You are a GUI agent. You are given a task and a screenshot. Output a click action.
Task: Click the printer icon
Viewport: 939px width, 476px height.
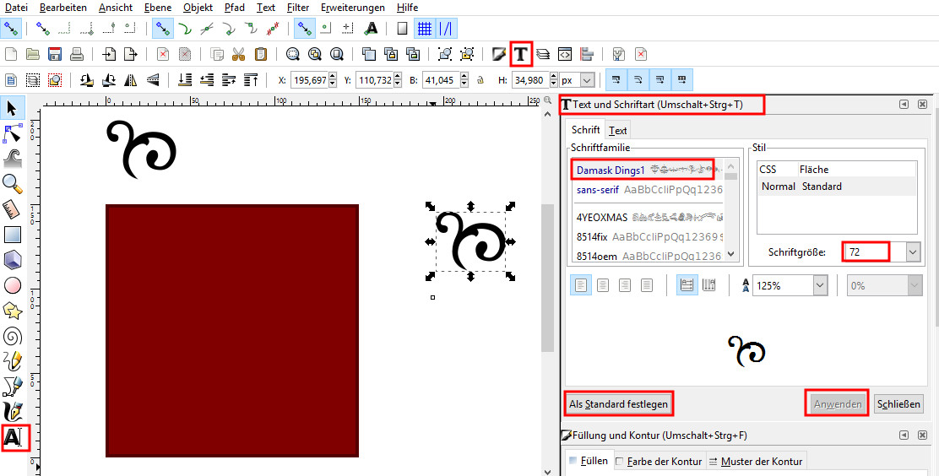click(77, 54)
